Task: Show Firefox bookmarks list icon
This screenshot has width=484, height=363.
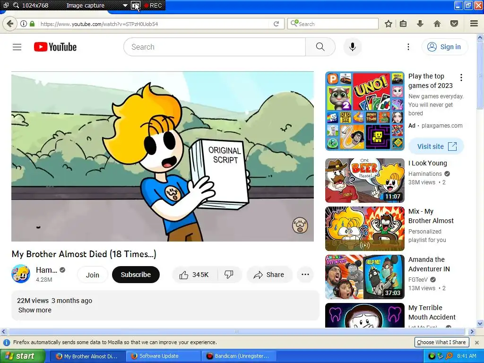Action: (403, 24)
